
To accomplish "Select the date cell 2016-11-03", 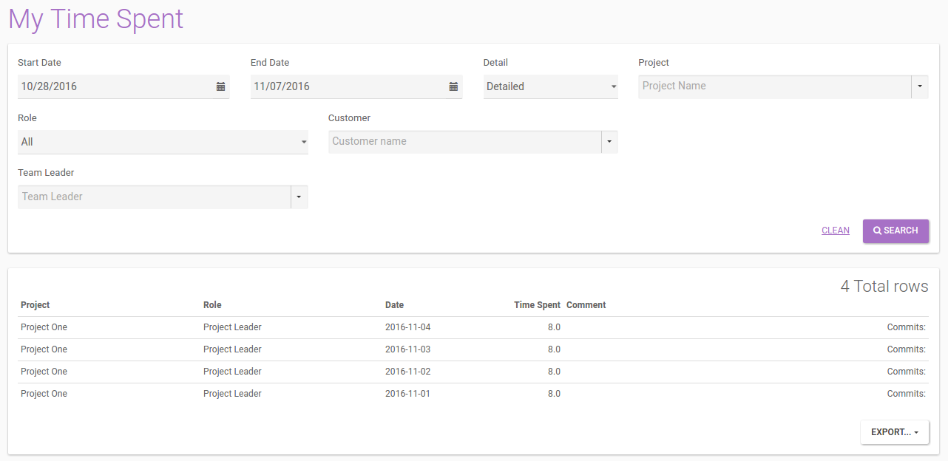I will click(x=407, y=349).
